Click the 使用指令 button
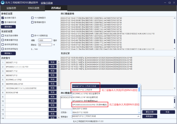The image size is (177, 124). coord(150,116)
